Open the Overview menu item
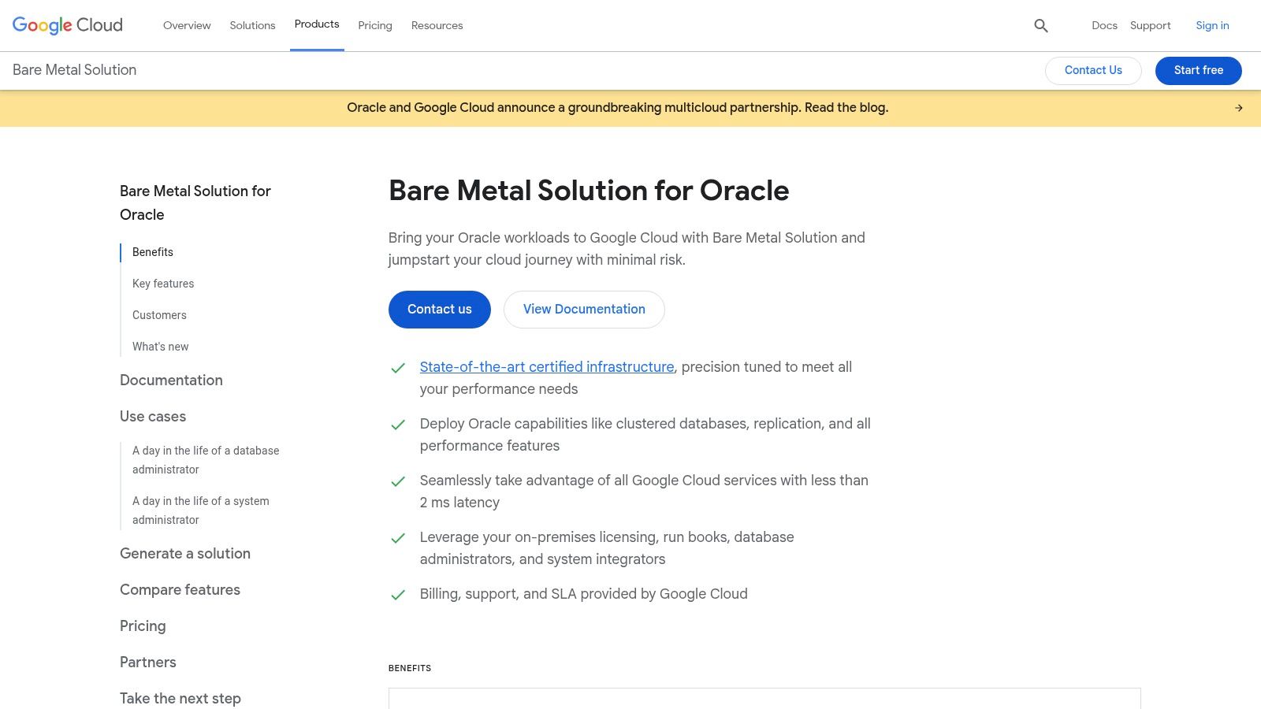The width and height of the screenshot is (1261, 709). (x=187, y=25)
